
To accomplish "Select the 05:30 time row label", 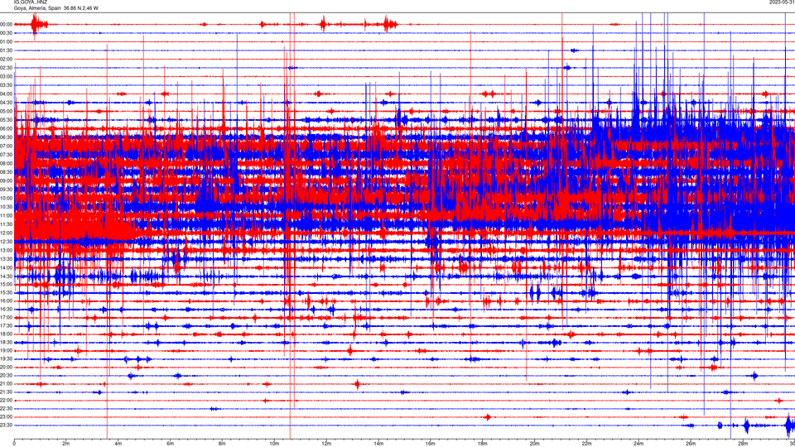I will coord(6,120).
